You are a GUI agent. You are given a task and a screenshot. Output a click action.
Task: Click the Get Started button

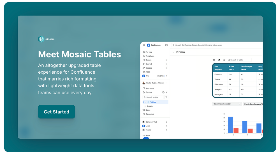click(56, 112)
